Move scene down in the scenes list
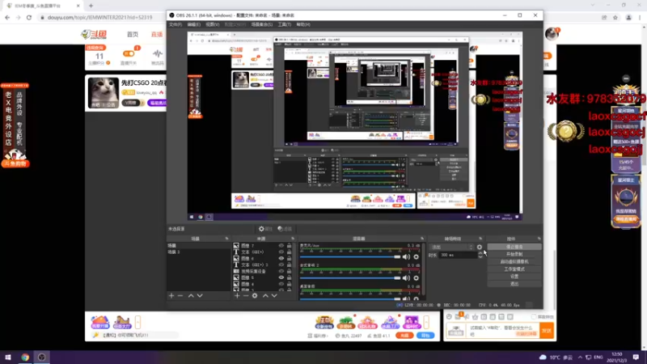The image size is (647, 364). (x=200, y=295)
